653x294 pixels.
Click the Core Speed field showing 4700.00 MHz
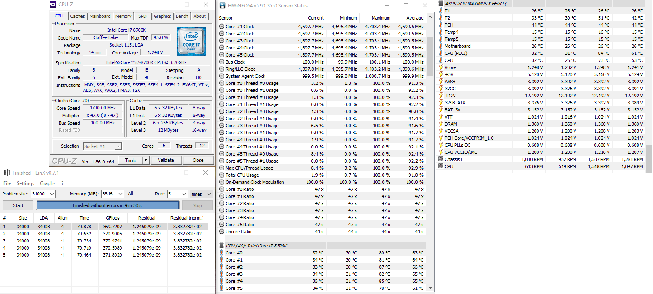(x=103, y=108)
